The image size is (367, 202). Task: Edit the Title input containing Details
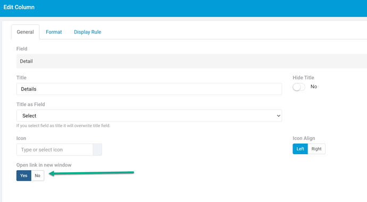click(149, 89)
